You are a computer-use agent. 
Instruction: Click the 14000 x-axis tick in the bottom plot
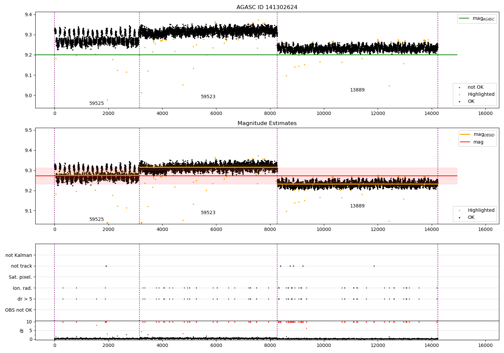click(431, 345)
